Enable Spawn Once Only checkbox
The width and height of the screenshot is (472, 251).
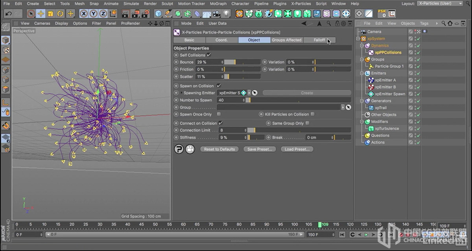coord(219,114)
